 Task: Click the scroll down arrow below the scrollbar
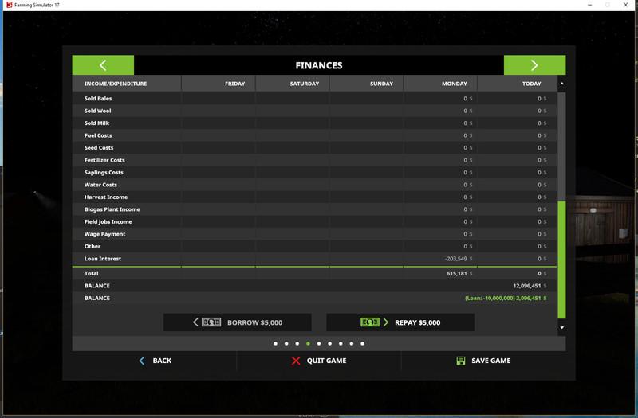(561, 327)
